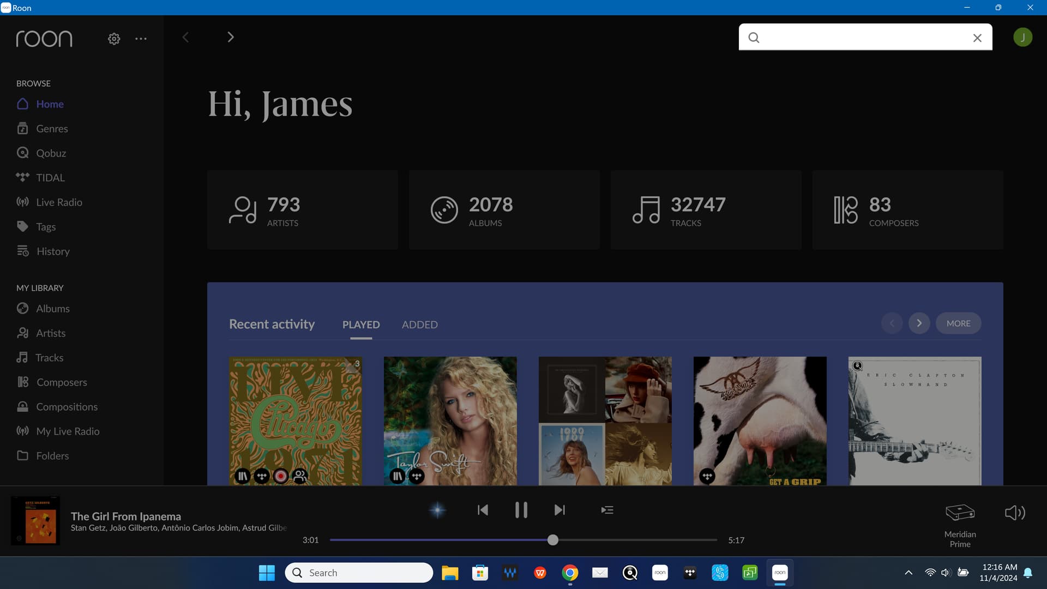Open File Explorer from taskbar
The width and height of the screenshot is (1047, 589).
click(x=450, y=573)
